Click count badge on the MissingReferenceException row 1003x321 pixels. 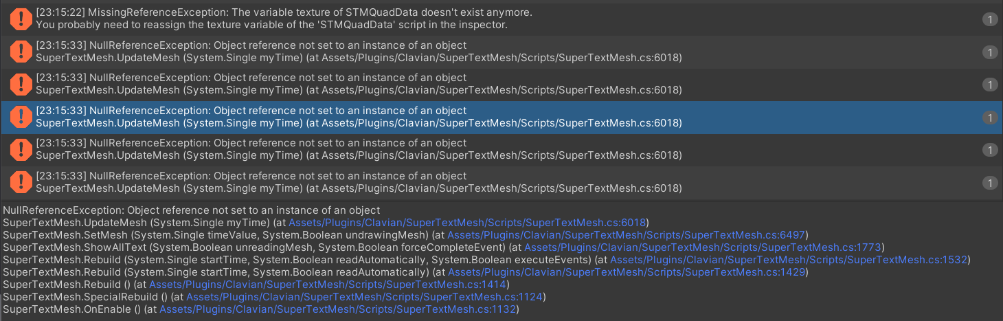point(989,19)
